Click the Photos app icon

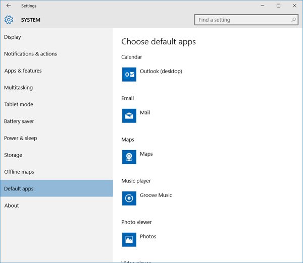pos(129,240)
